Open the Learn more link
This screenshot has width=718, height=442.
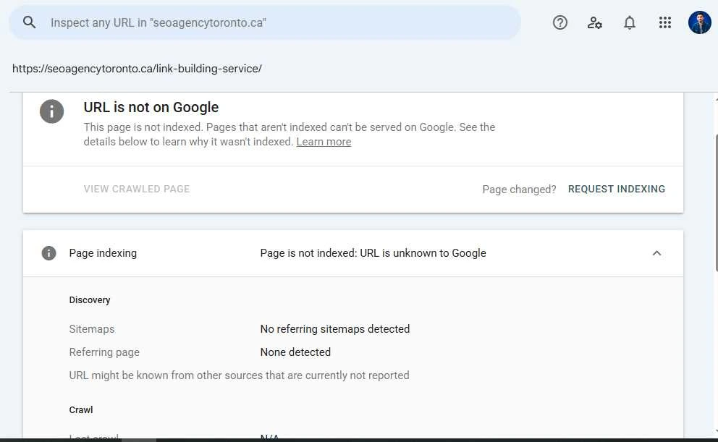tap(324, 142)
